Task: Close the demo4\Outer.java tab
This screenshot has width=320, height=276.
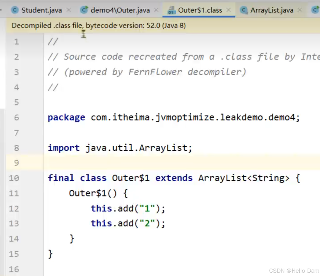Action: coord(156,10)
